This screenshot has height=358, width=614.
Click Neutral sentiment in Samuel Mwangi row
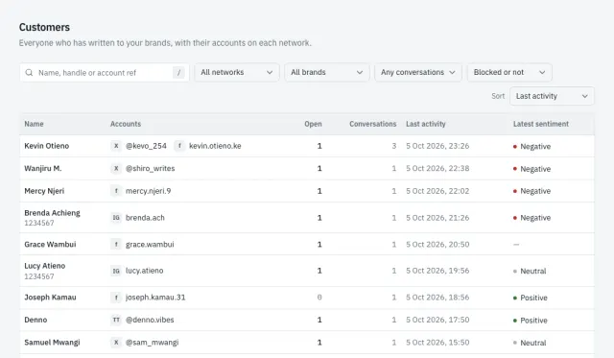(530, 343)
